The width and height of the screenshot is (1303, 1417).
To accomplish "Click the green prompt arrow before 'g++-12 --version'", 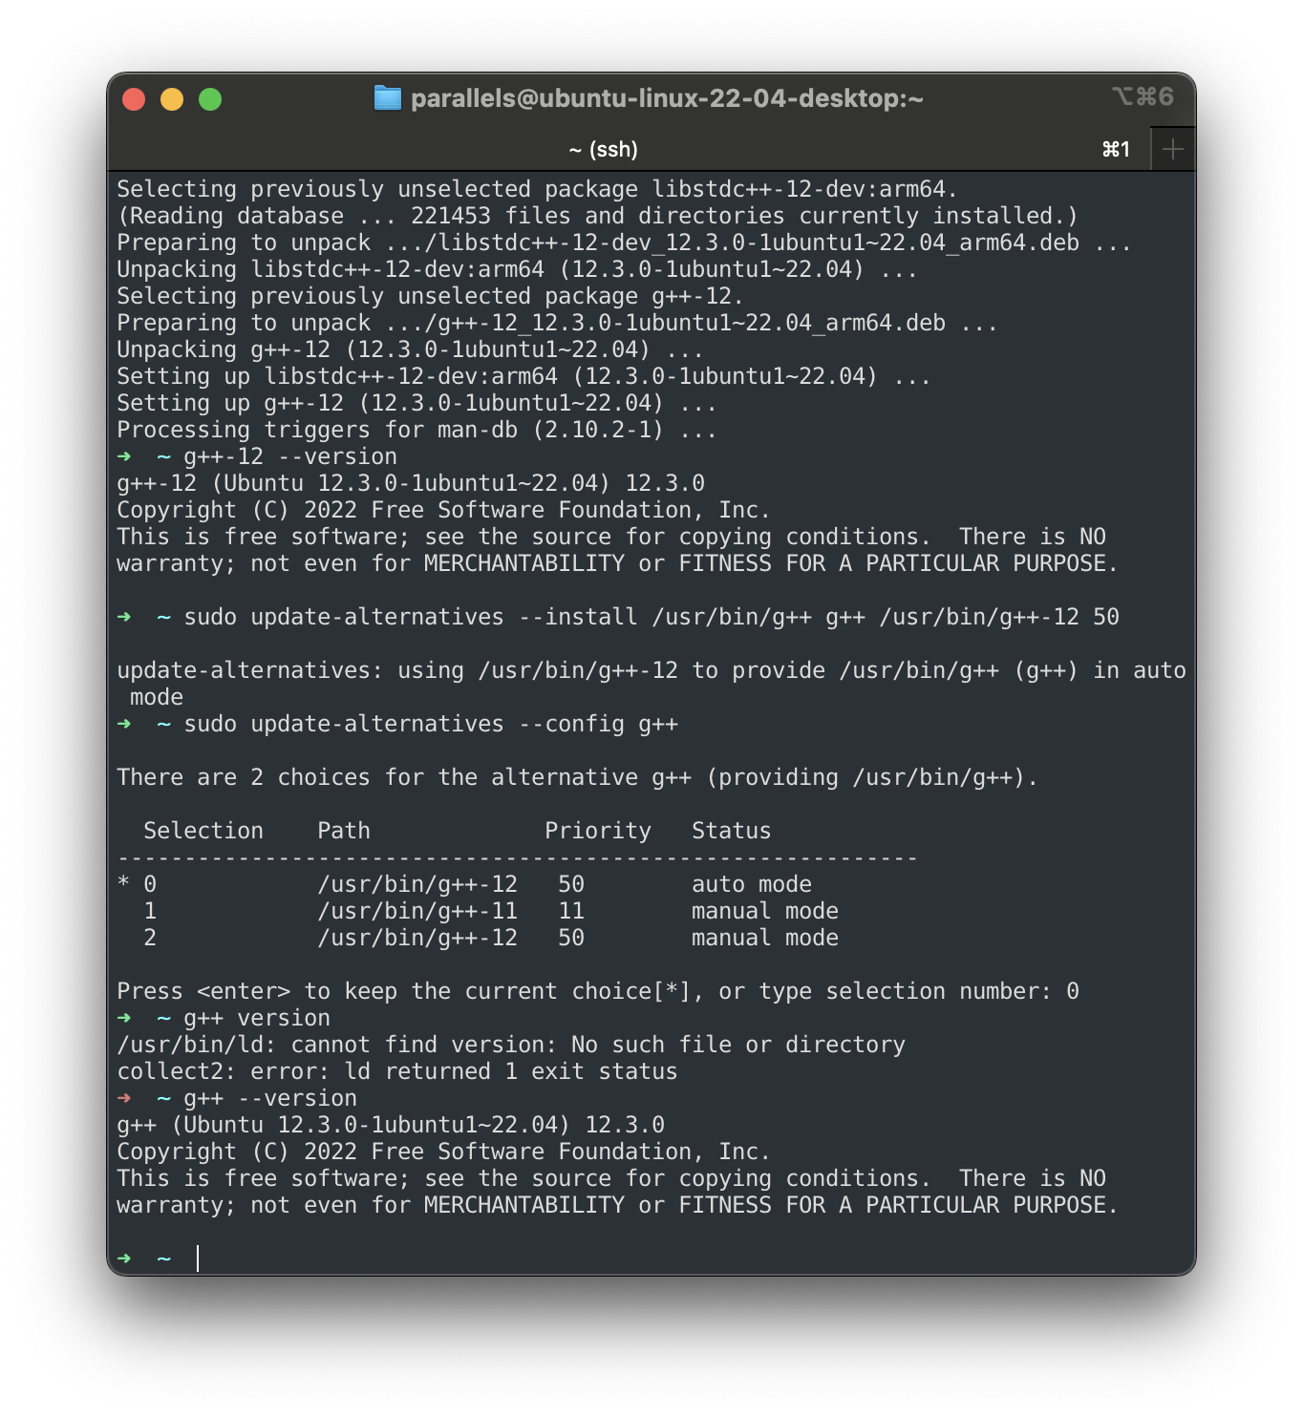I will tap(125, 456).
